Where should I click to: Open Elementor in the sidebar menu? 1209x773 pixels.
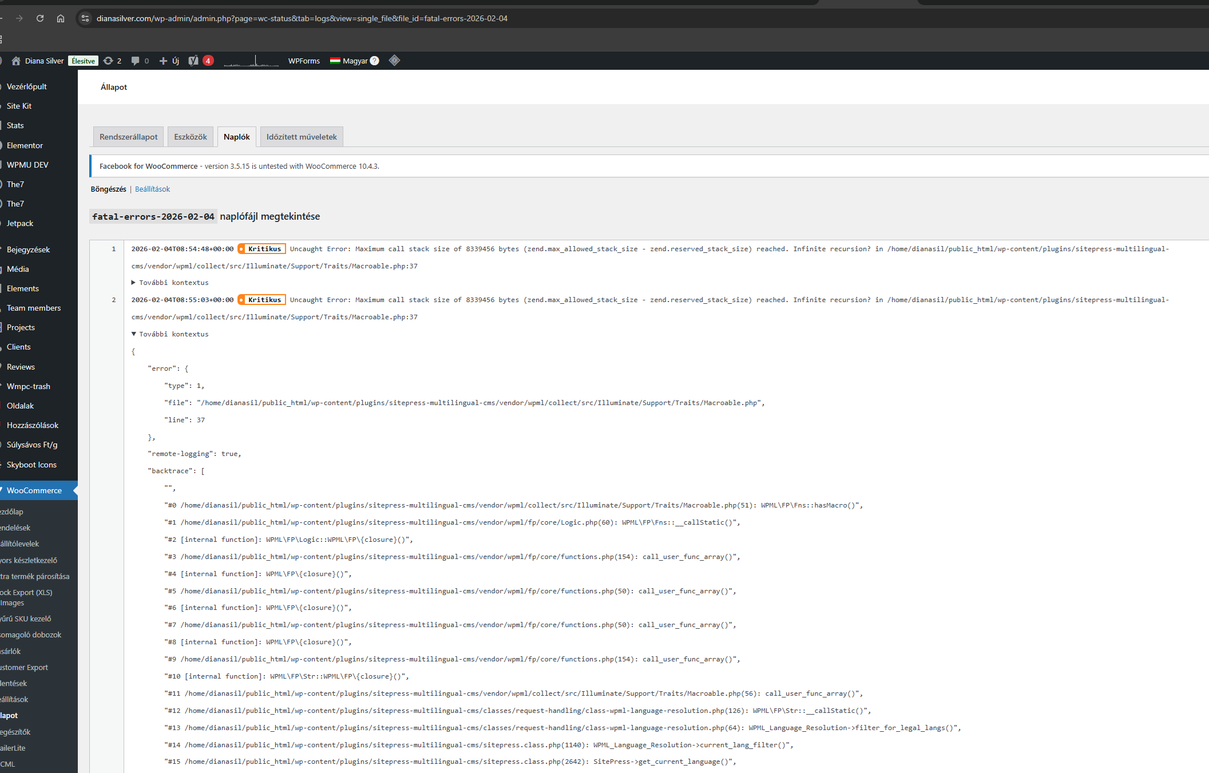(25, 145)
